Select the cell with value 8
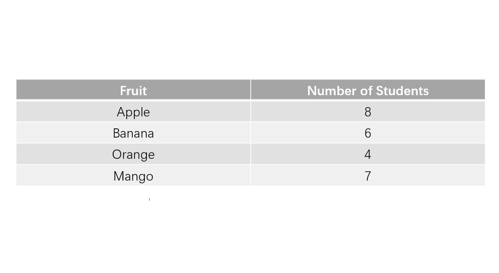This screenshot has height=273, width=499. pyautogui.click(x=368, y=111)
